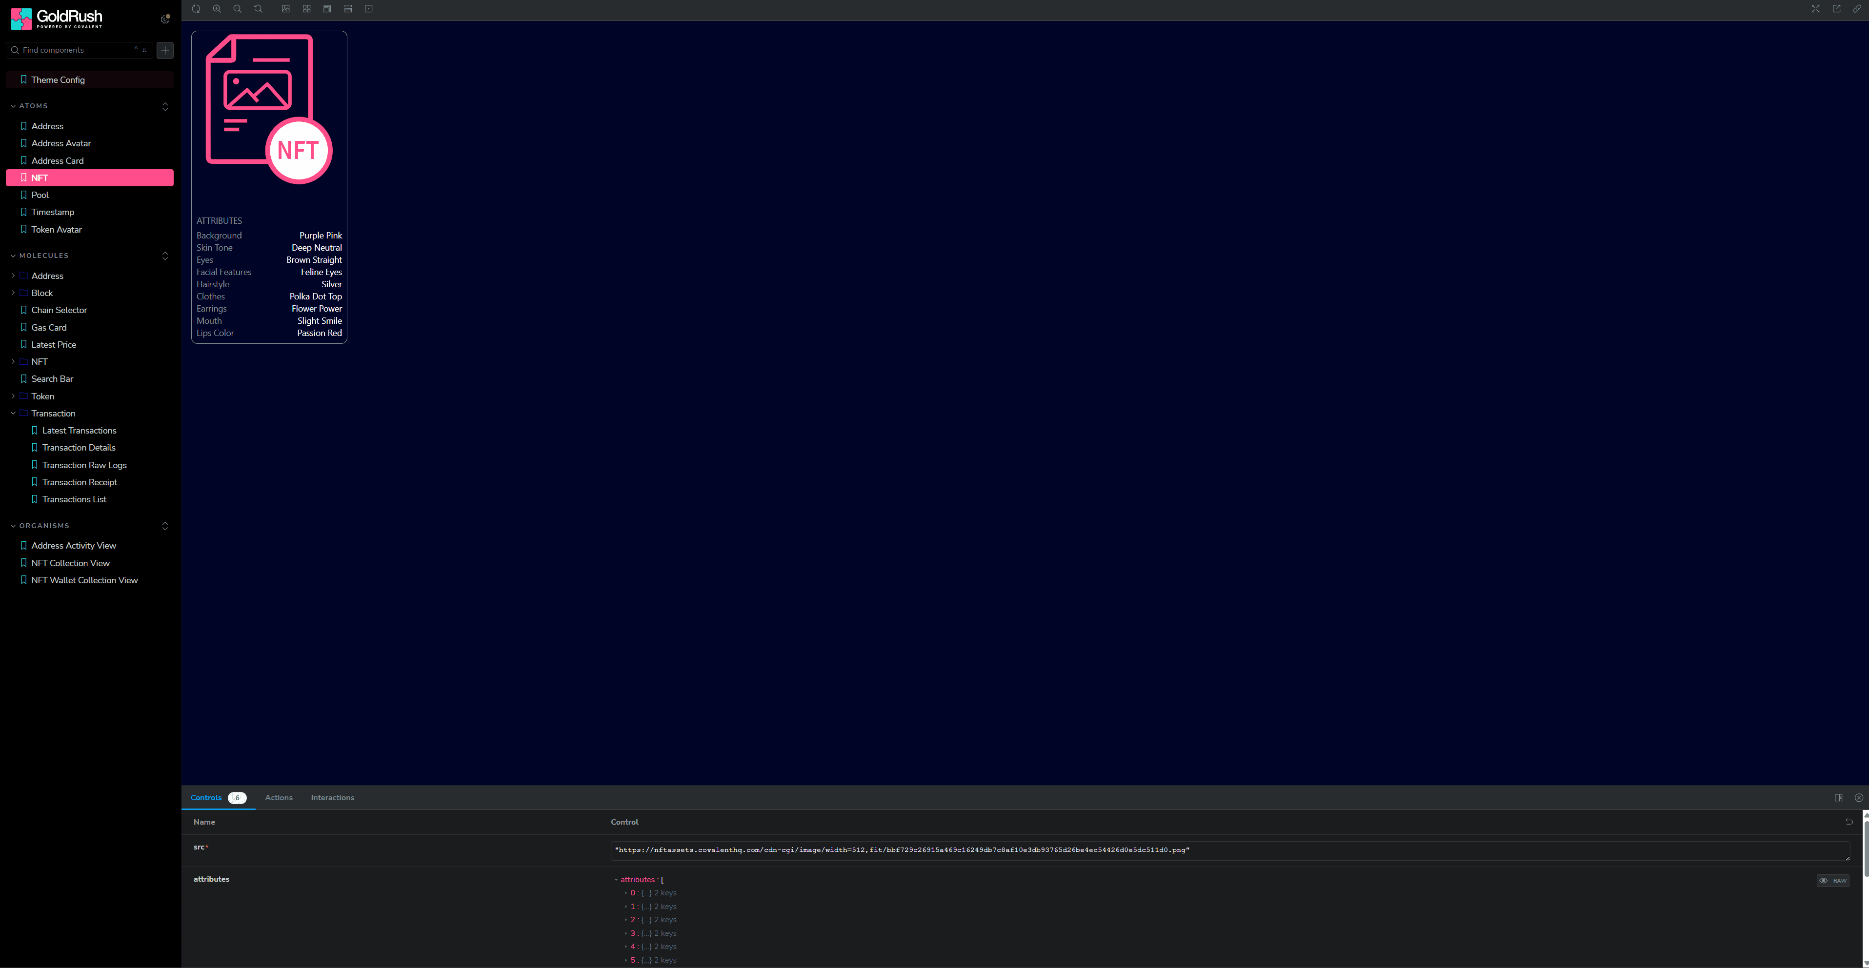
Task: Click the zoom in icon
Action: tap(217, 9)
